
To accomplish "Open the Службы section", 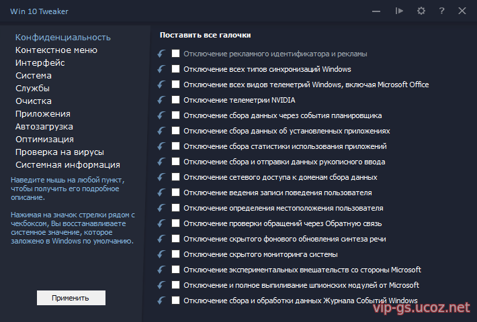I will pos(32,89).
